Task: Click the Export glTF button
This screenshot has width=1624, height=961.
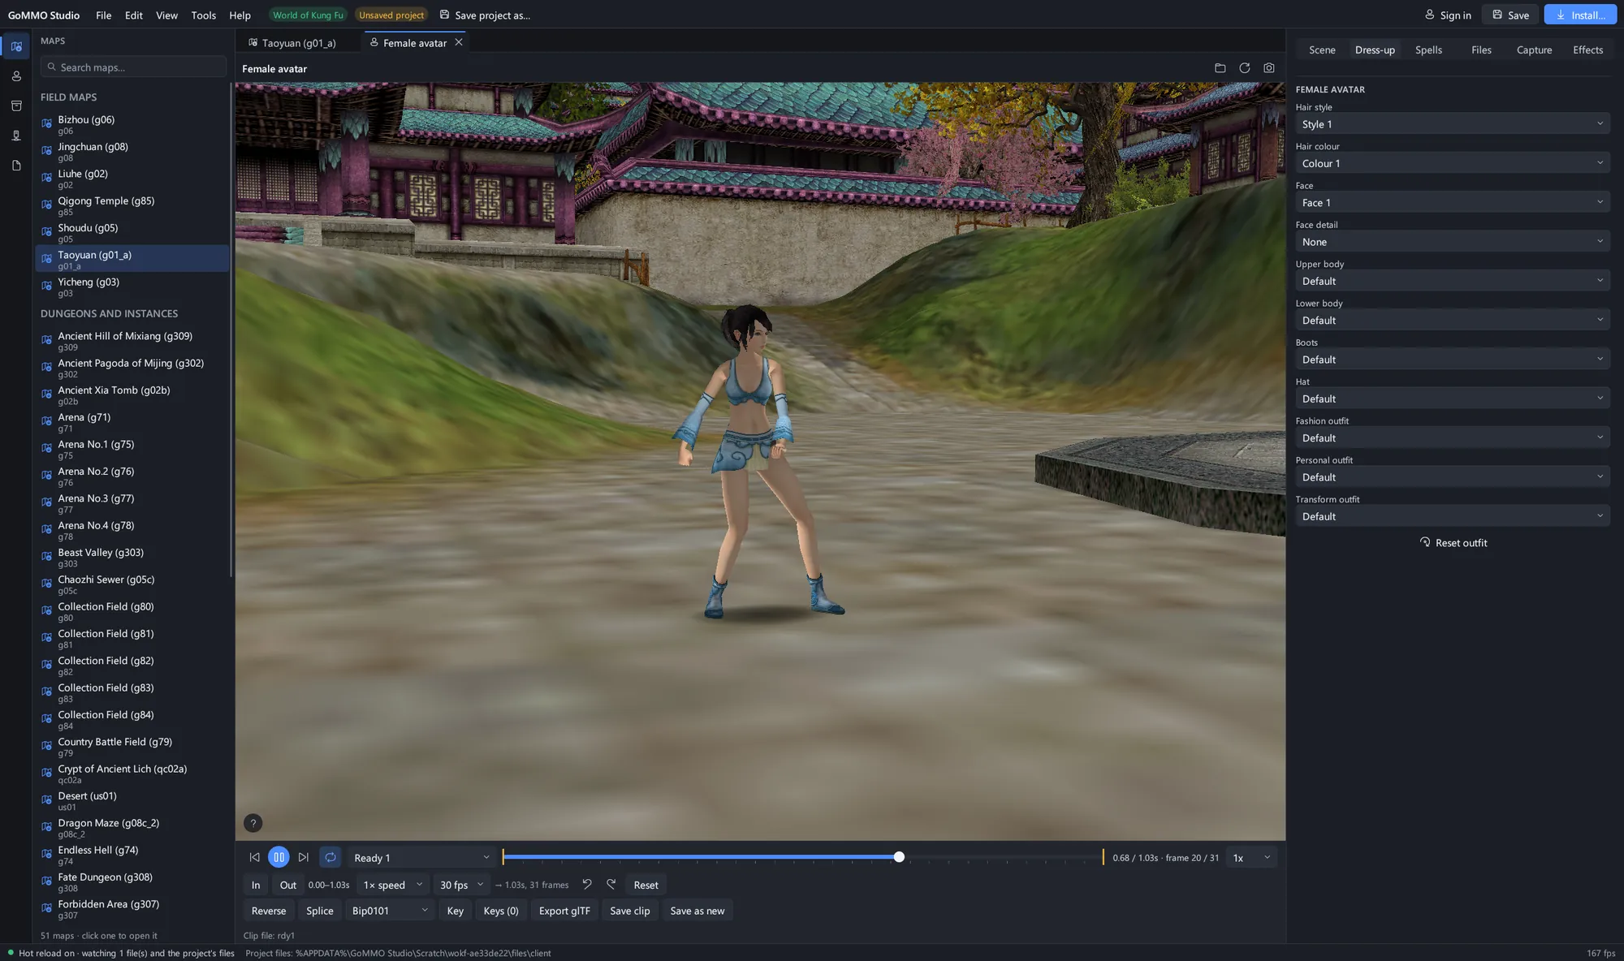Action: (x=564, y=911)
